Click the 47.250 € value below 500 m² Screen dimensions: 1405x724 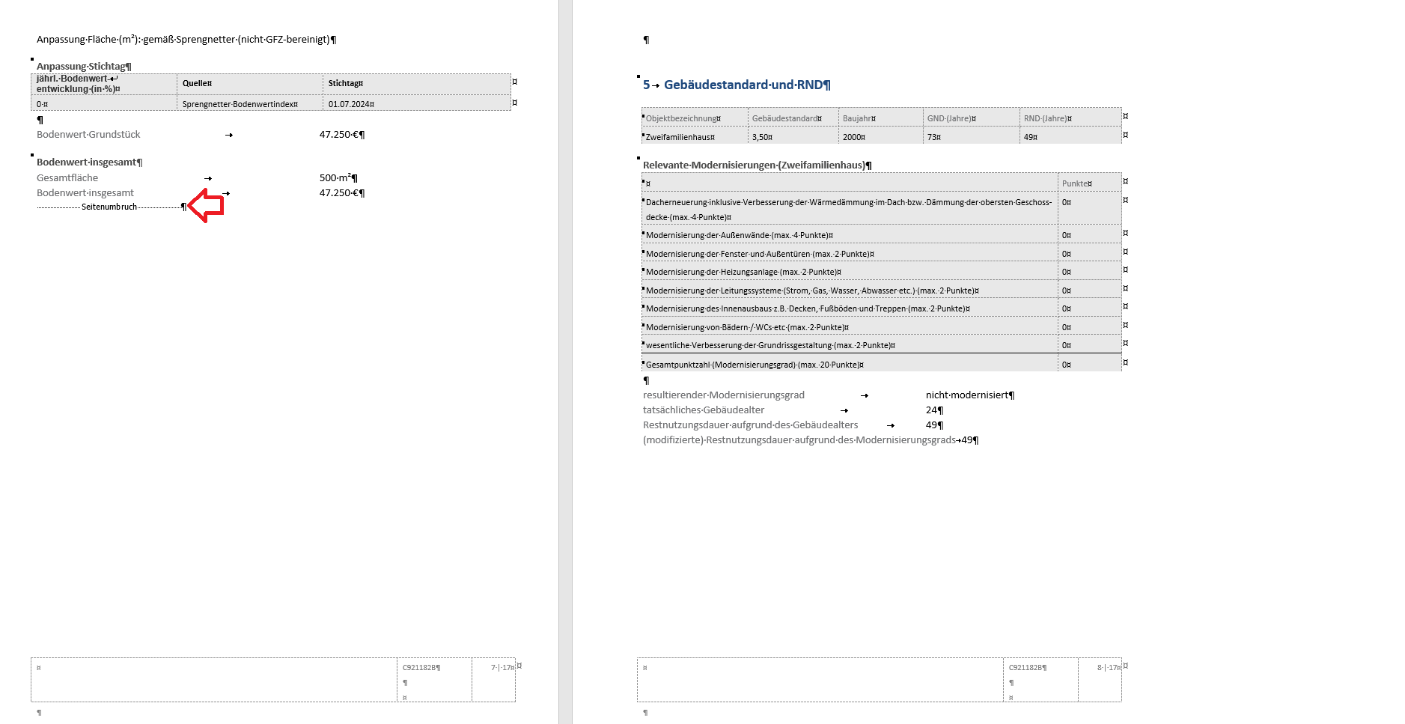pos(341,193)
